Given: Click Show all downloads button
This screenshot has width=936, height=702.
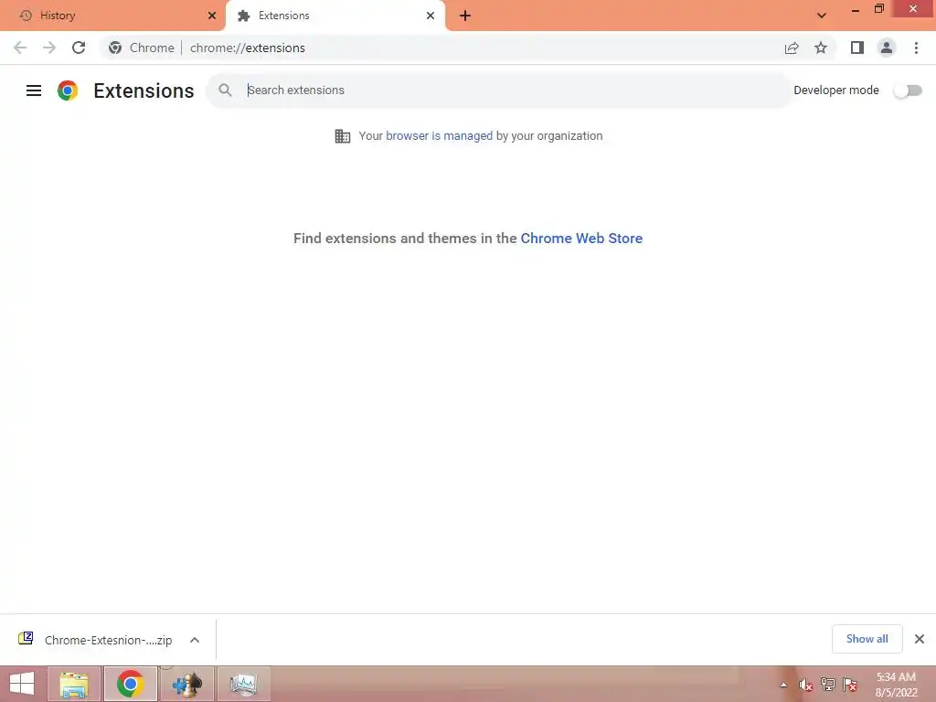Looking at the screenshot, I should click(867, 639).
